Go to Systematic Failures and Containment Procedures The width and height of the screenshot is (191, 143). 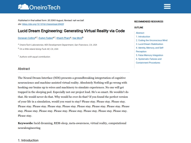click(149, 61)
